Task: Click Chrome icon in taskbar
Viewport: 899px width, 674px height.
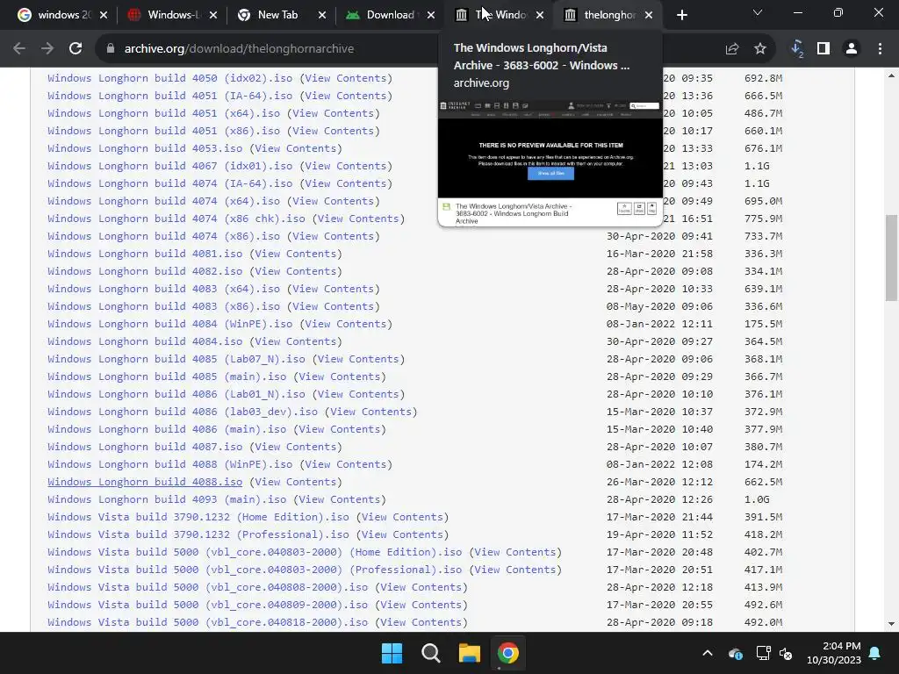Action: 508,653
